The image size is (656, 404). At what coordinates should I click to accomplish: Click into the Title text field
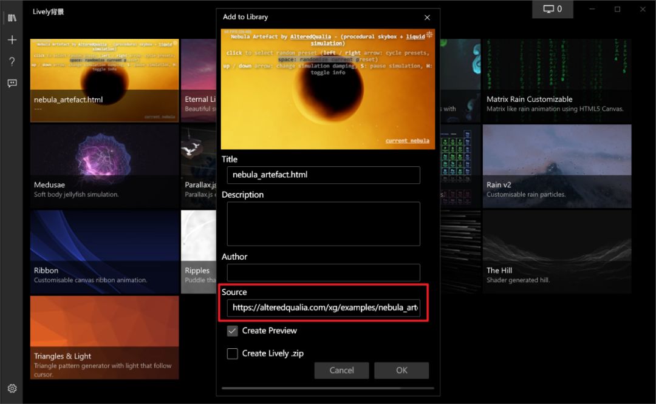(x=323, y=175)
